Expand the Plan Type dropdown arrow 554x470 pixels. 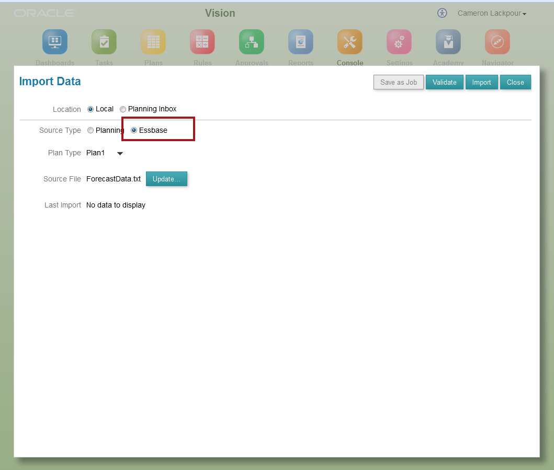pyautogui.click(x=120, y=153)
